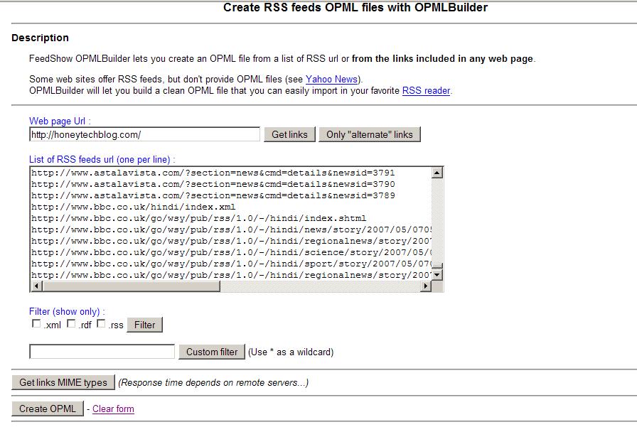Click the 'Filter (show only) :' label

pyautogui.click(x=67, y=312)
